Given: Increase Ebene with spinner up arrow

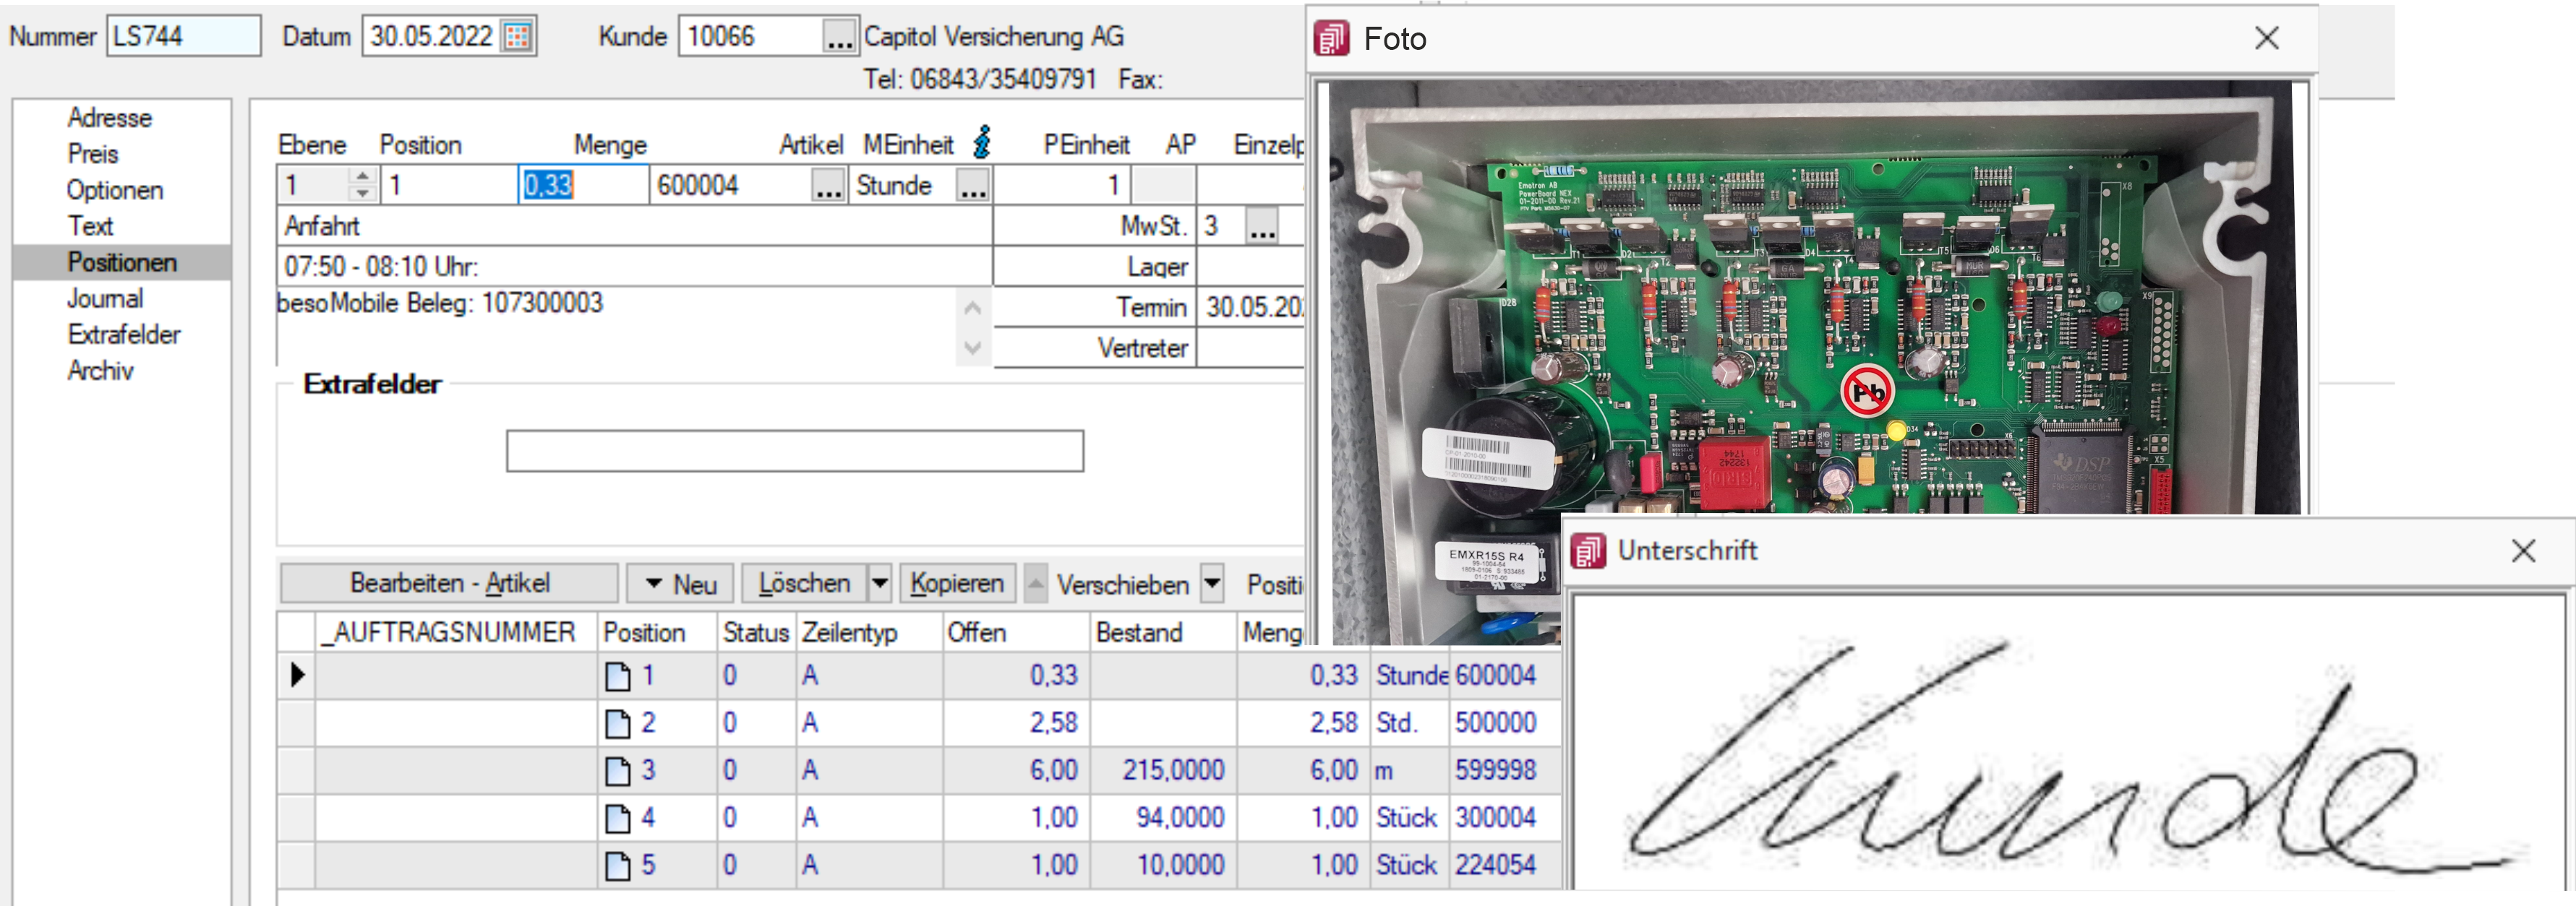Looking at the screenshot, I should point(363,176).
